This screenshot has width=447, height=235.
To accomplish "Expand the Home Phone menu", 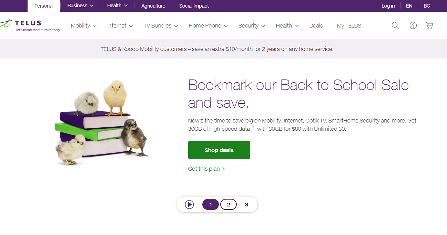I will point(208,26).
